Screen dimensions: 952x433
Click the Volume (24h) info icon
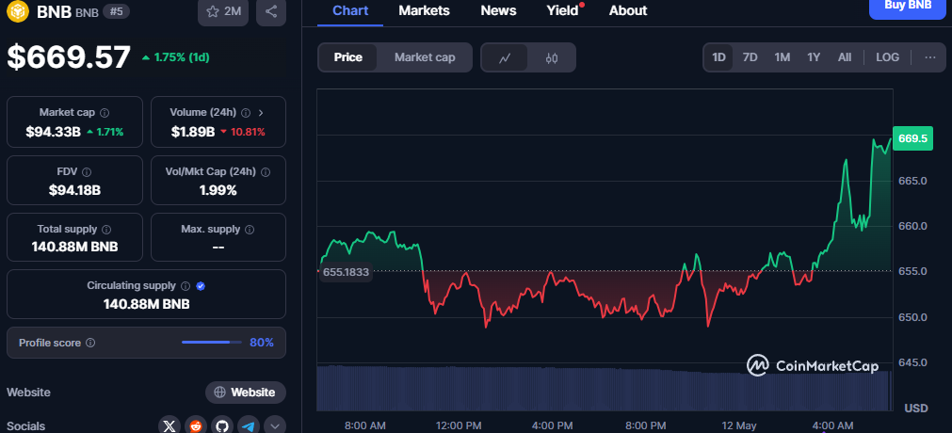246,113
